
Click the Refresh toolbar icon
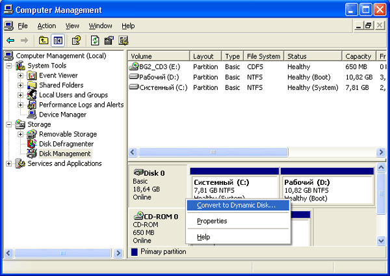[95, 40]
